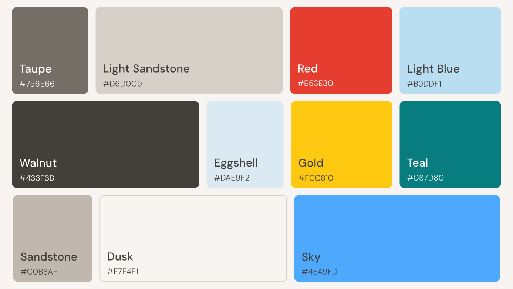The width and height of the screenshot is (513, 289).
Task: Select the Sky blue swatch
Action: (397, 238)
